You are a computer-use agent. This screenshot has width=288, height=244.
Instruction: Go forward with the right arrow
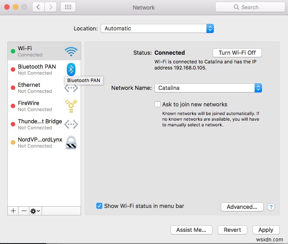click(x=50, y=7)
